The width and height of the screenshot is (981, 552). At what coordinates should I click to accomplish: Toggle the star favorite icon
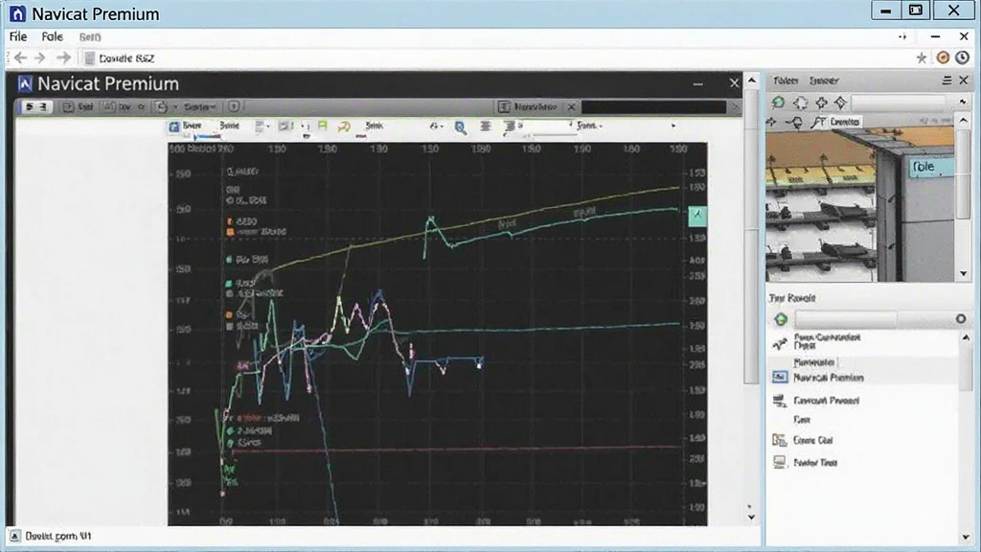pyautogui.click(x=921, y=58)
